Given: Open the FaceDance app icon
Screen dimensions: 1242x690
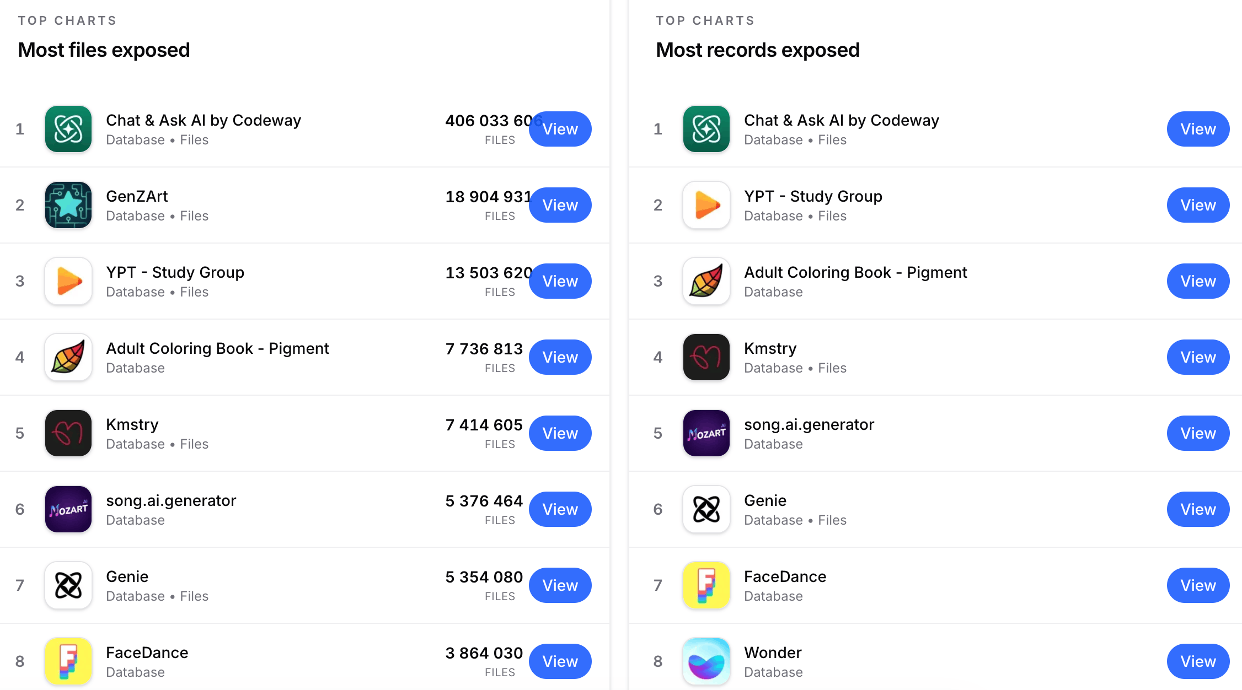Looking at the screenshot, I should pyautogui.click(x=68, y=661).
